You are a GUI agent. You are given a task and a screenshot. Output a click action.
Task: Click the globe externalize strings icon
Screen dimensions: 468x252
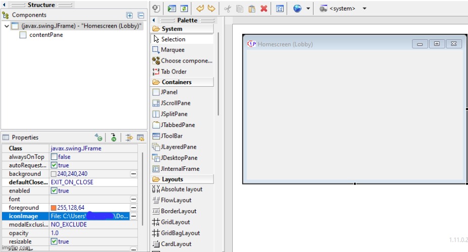tap(297, 9)
